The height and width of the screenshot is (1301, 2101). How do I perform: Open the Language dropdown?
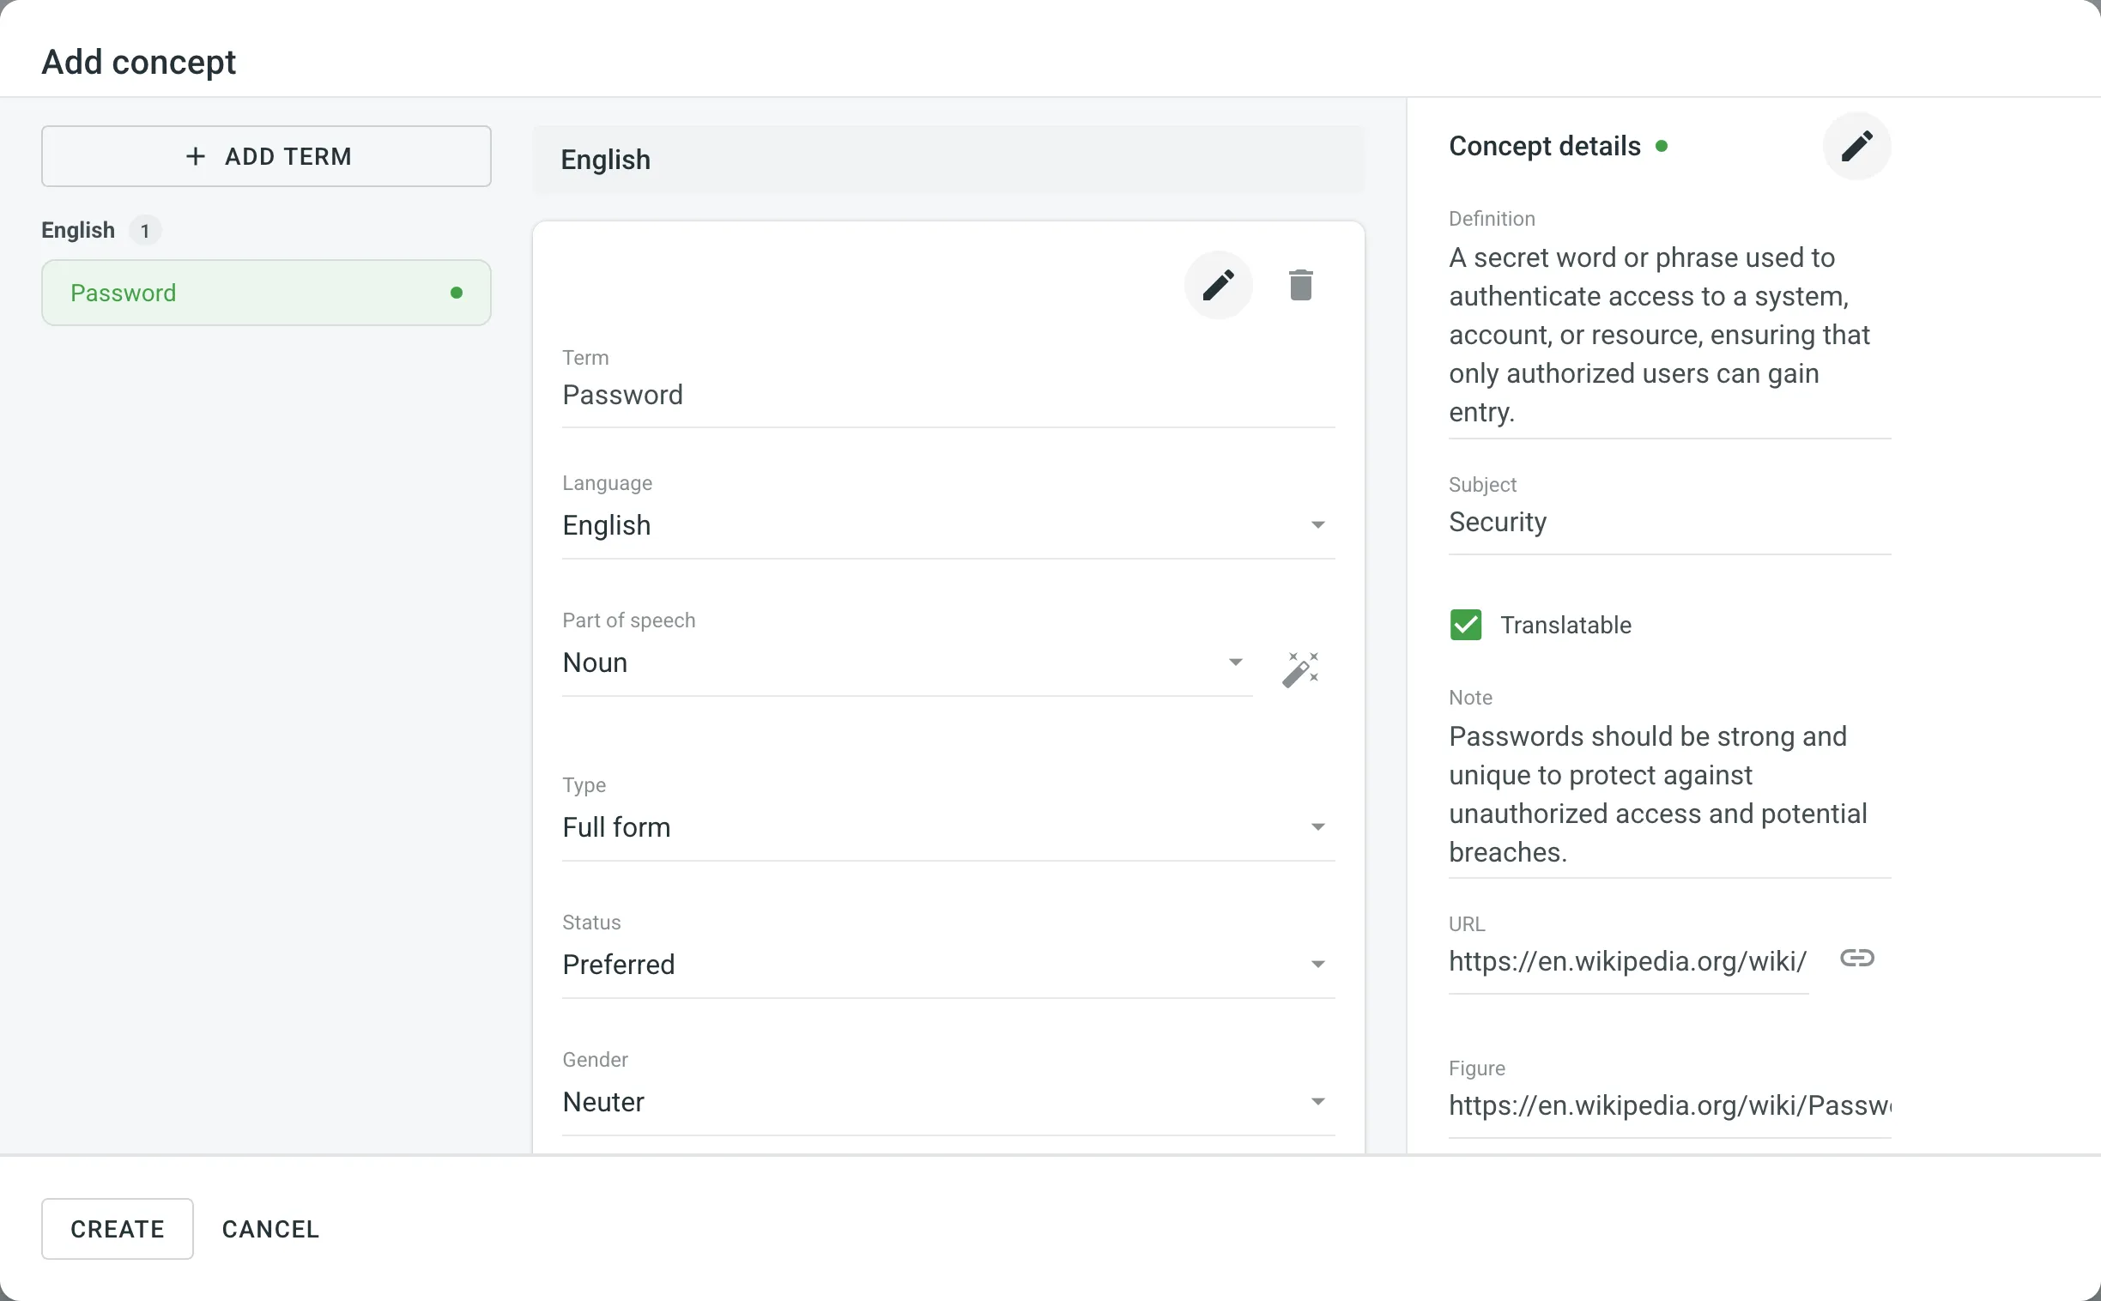(1317, 525)
